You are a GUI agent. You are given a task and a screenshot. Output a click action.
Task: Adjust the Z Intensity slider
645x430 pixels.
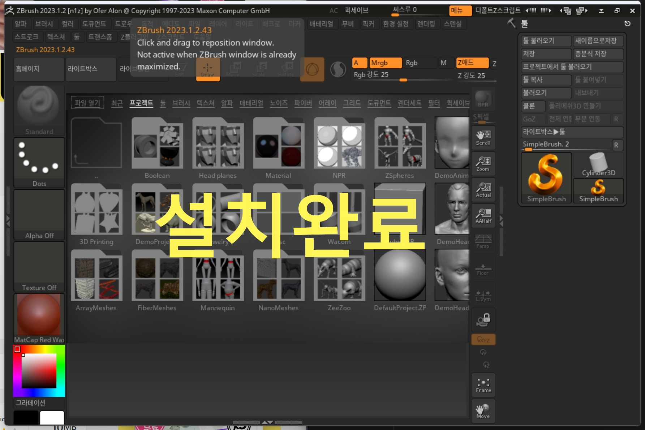(x=476, y=76)
